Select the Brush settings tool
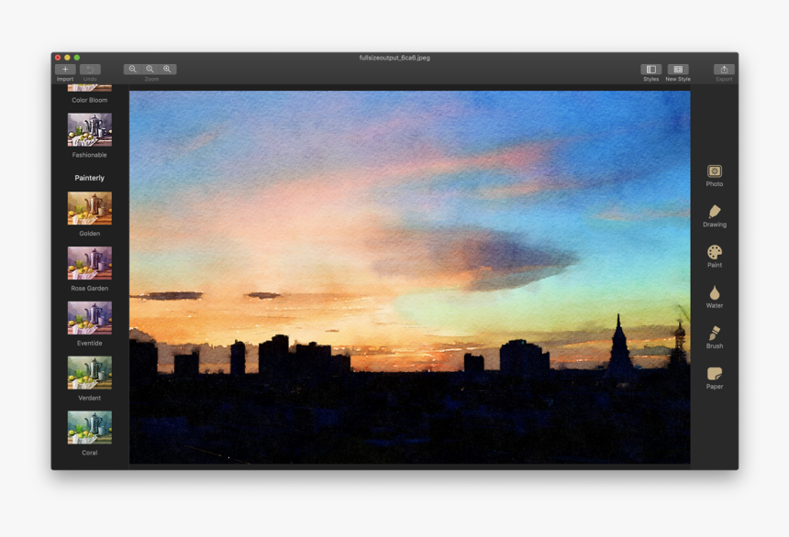Viewport: 789px width, 537px height. tap(714, 334)
